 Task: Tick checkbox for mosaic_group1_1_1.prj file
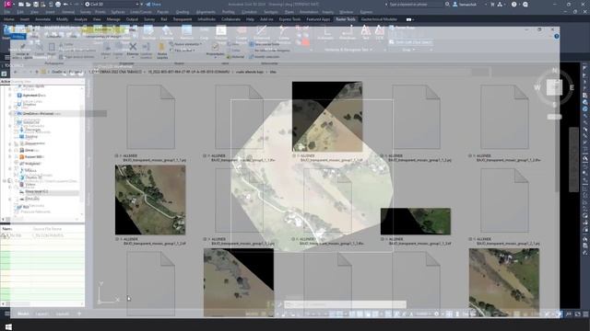[117, 155]
